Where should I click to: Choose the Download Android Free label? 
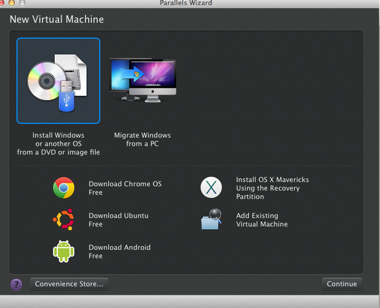119,251
